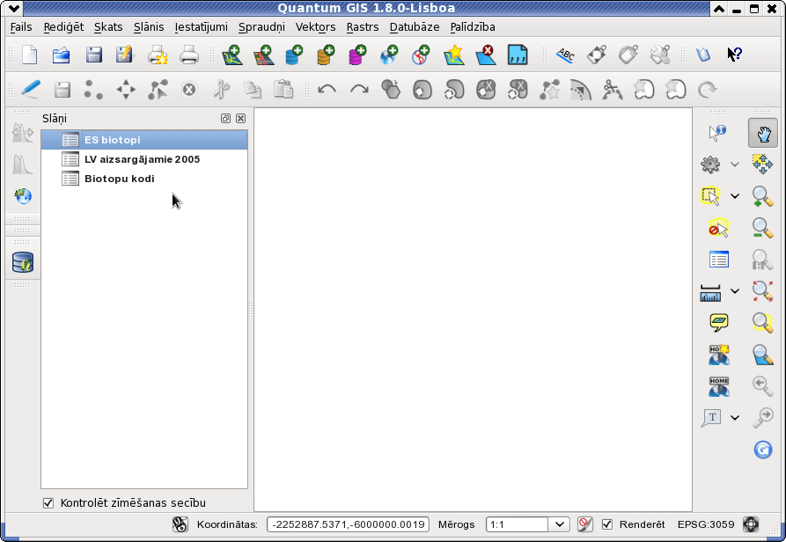This screenshot has width=786, height=542.
Task: Open the Slānis menu
Action: pyautogui.click(x=149, y=27)
